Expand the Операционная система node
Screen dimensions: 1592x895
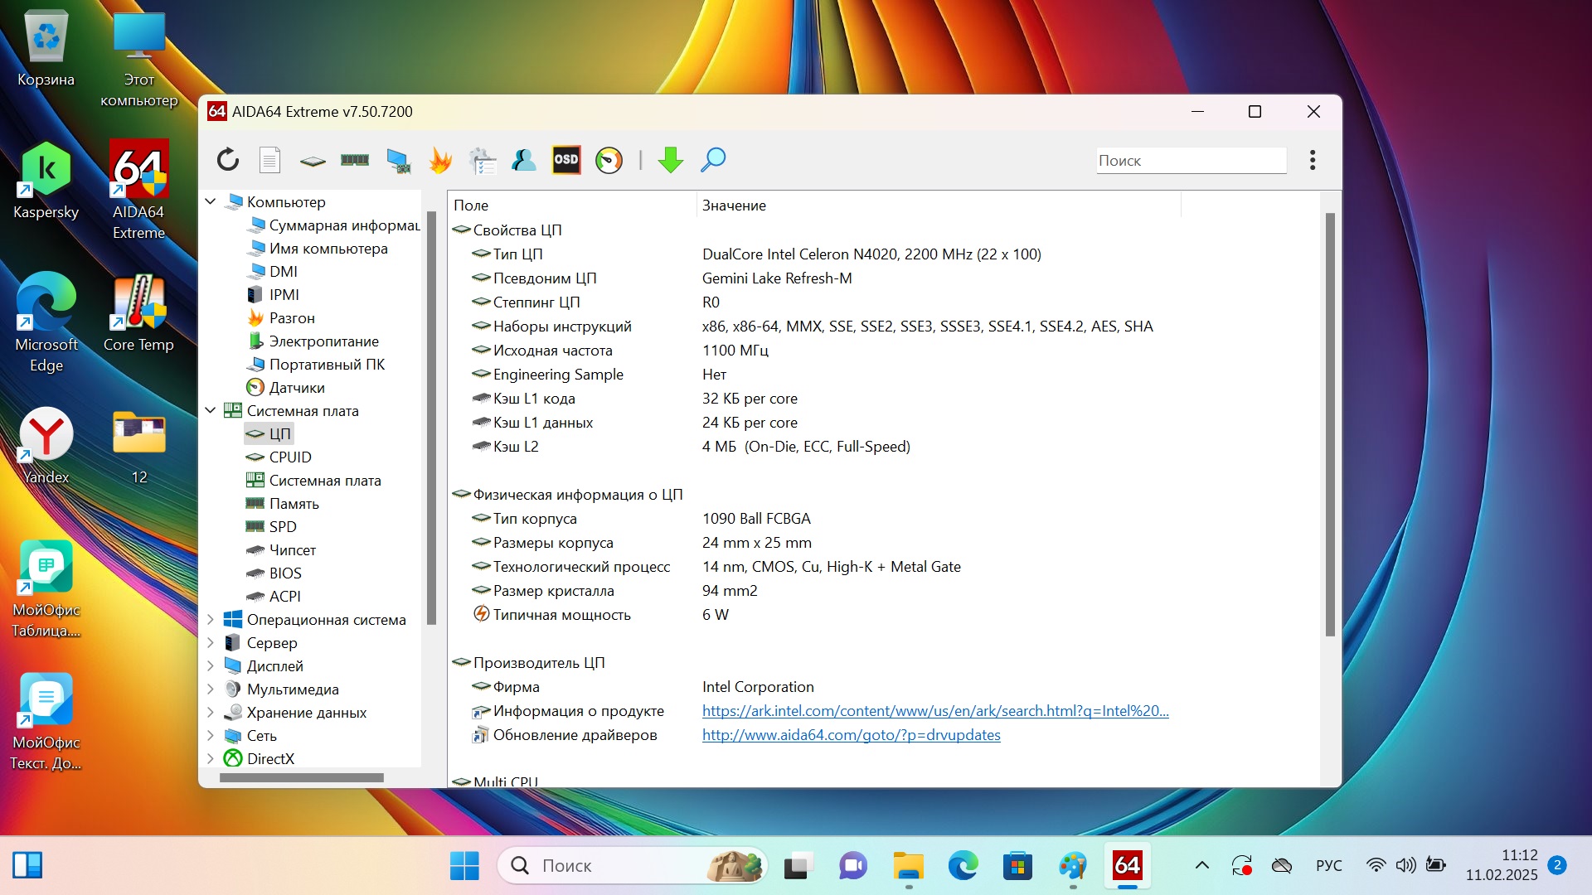(211, 619)
